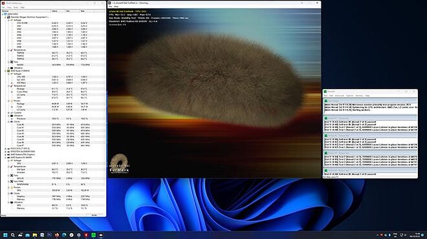427x239 pixels.
Task: Open the Settings gear in taskbar
Action: pyautogui.click(x=79, y=235)
